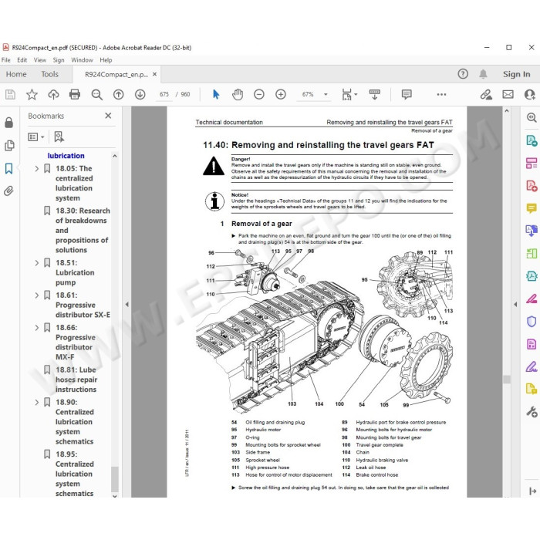Image resolution: width=540 pixels, height=540 pixels.
Task: Add a comment with the speech bubble icon
Action: (x=407, y=94)
